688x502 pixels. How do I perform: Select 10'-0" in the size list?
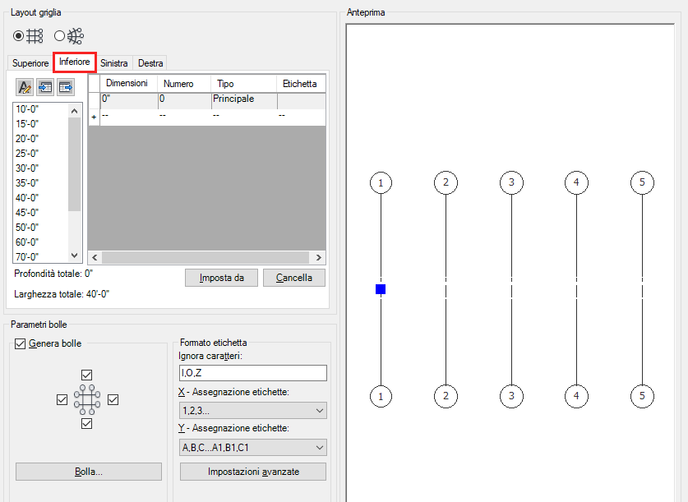(27, 109)
